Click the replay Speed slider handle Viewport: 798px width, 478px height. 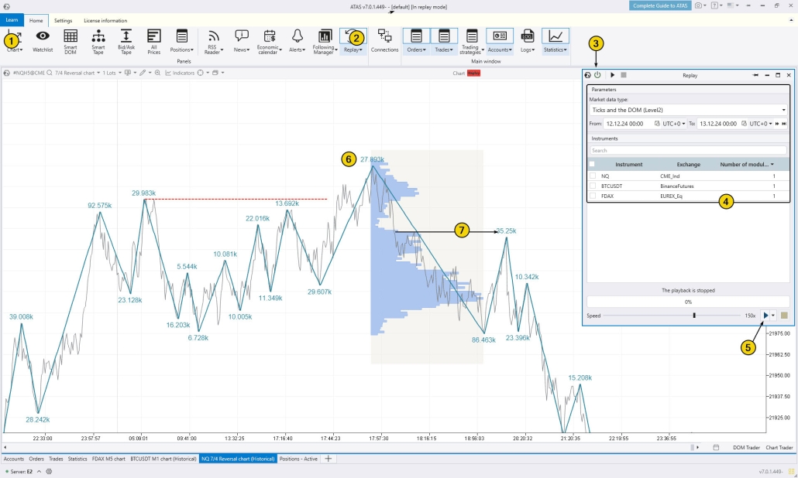click(694, 316)
